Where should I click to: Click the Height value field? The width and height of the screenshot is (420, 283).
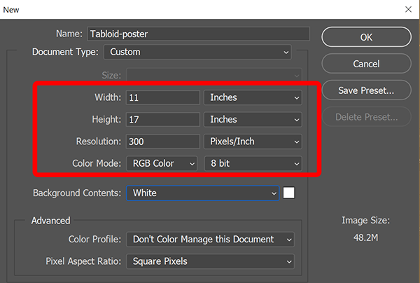[x=163, y=119]
